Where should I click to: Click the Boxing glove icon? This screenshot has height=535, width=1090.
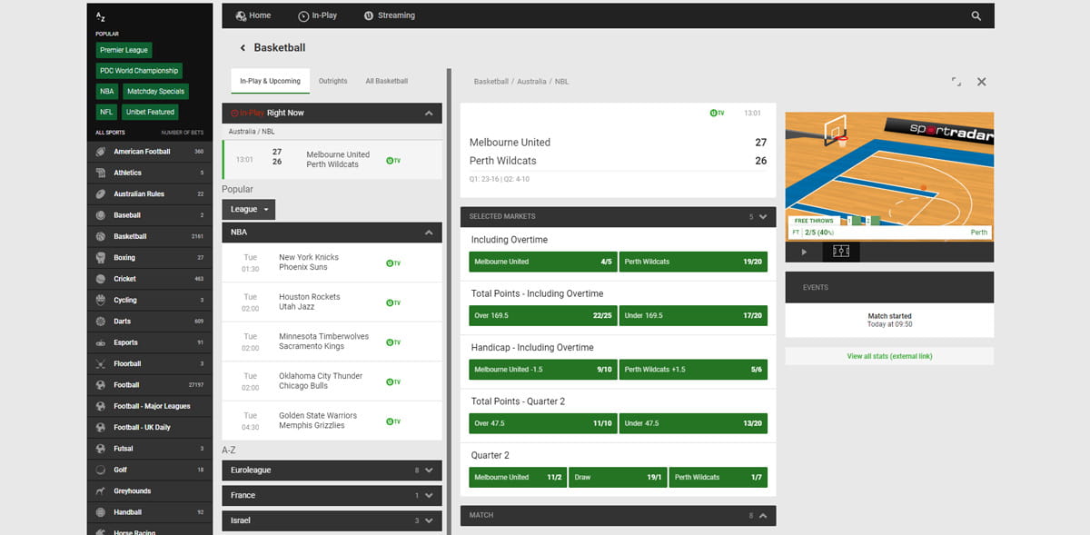click(102, 257)
